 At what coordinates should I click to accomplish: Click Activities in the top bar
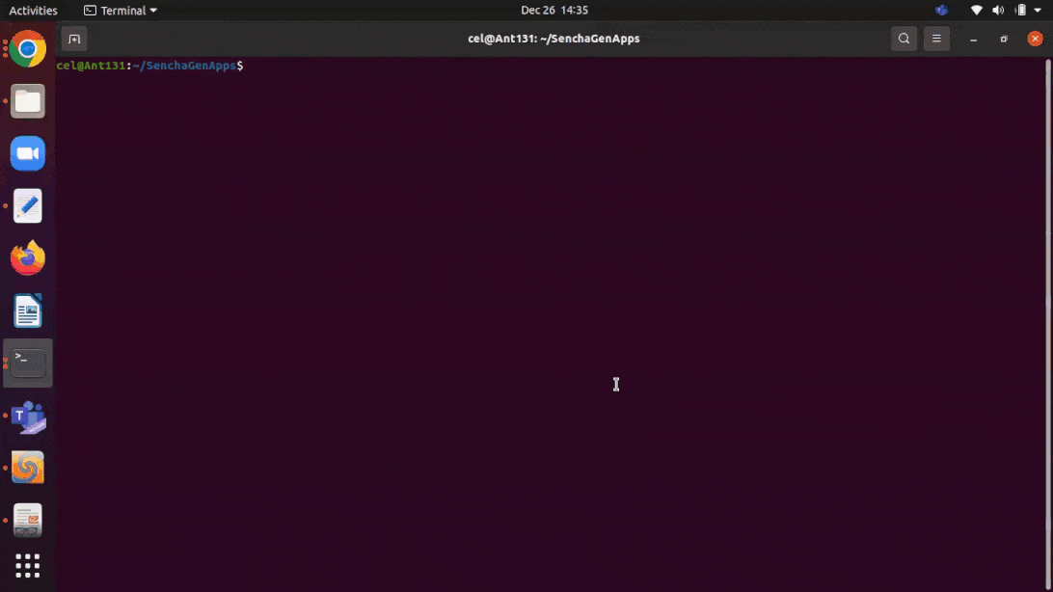(33, 11)
